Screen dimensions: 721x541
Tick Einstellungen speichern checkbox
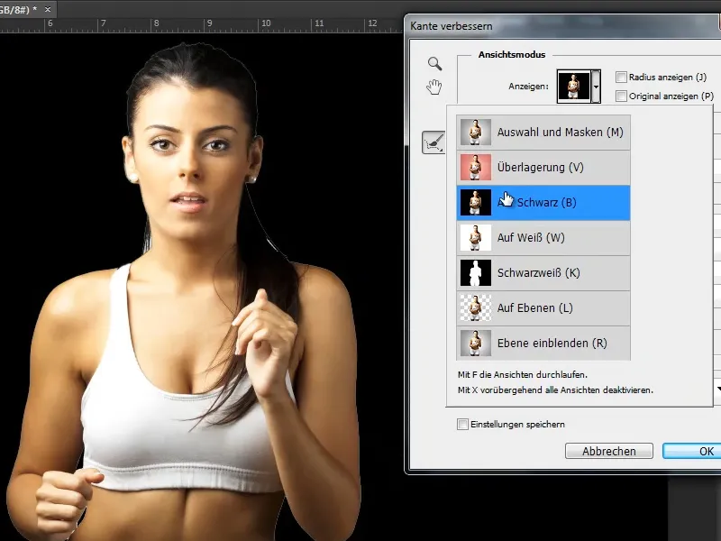point(462,424)
